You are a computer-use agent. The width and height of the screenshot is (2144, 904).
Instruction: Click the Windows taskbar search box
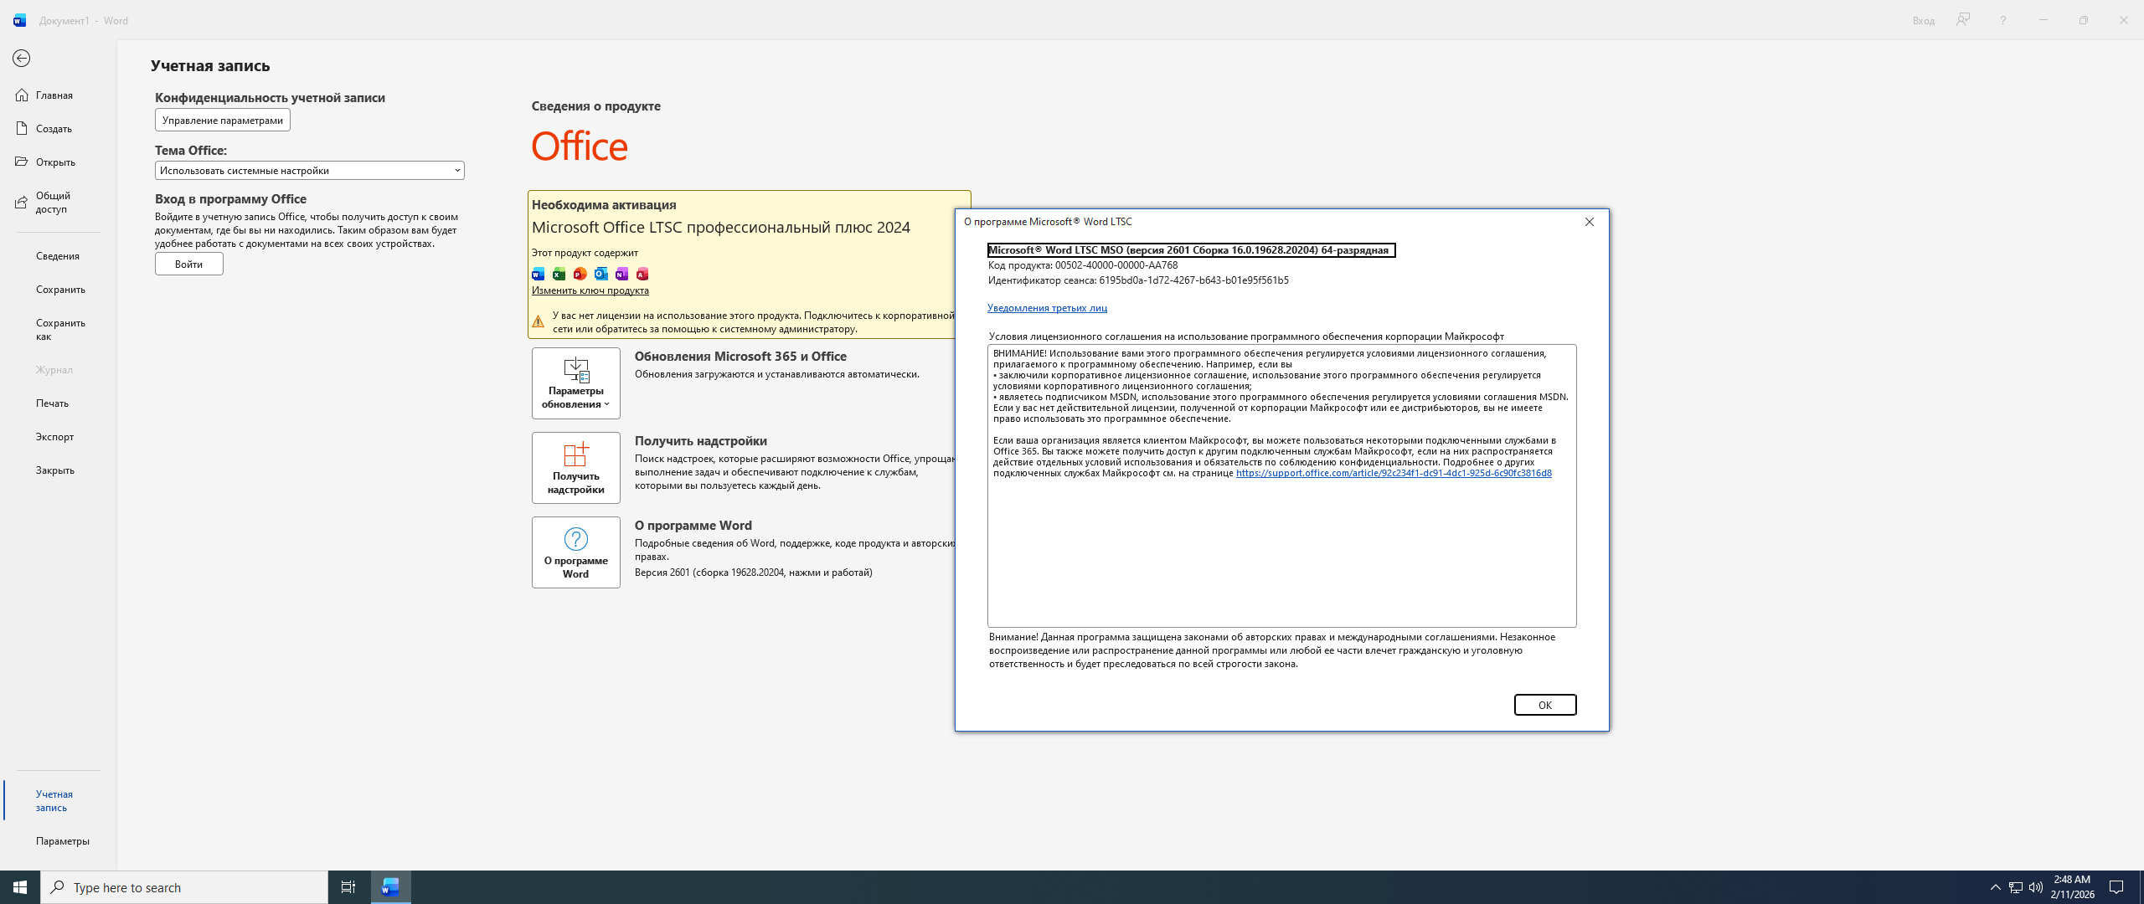click(184, 887)
